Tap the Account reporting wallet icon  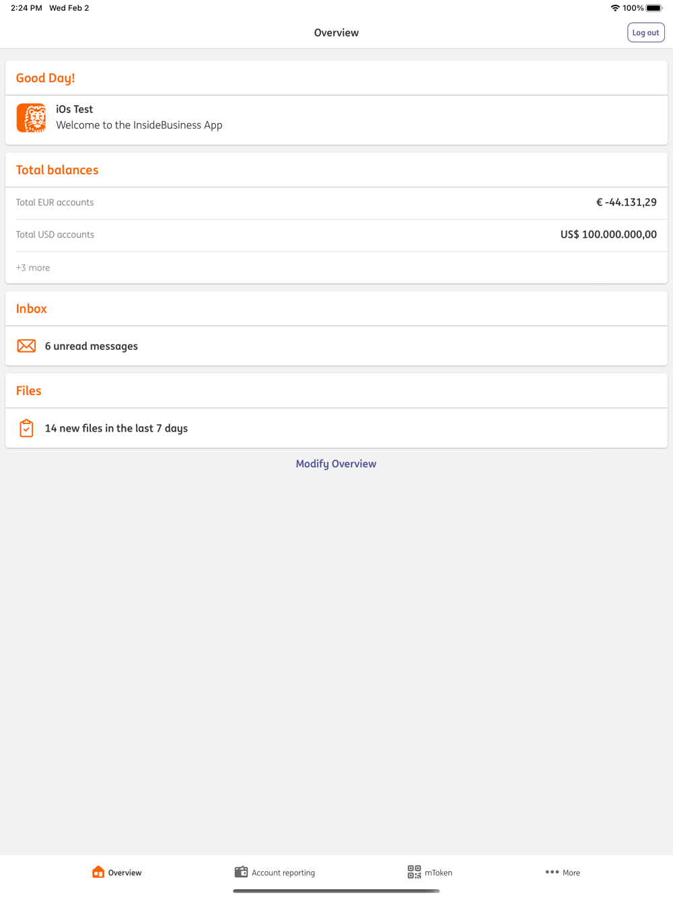click(x=241, y=872)
